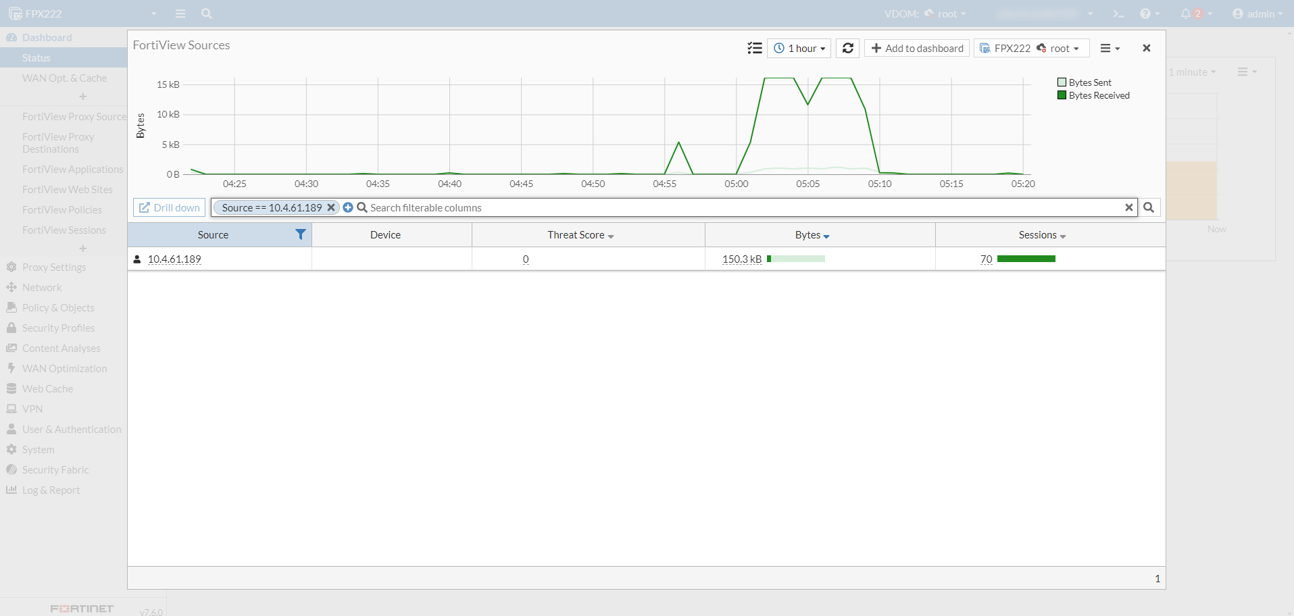Open the 1 hour time range dropdown
This screenshot has width=1294, height=616.
799,48
